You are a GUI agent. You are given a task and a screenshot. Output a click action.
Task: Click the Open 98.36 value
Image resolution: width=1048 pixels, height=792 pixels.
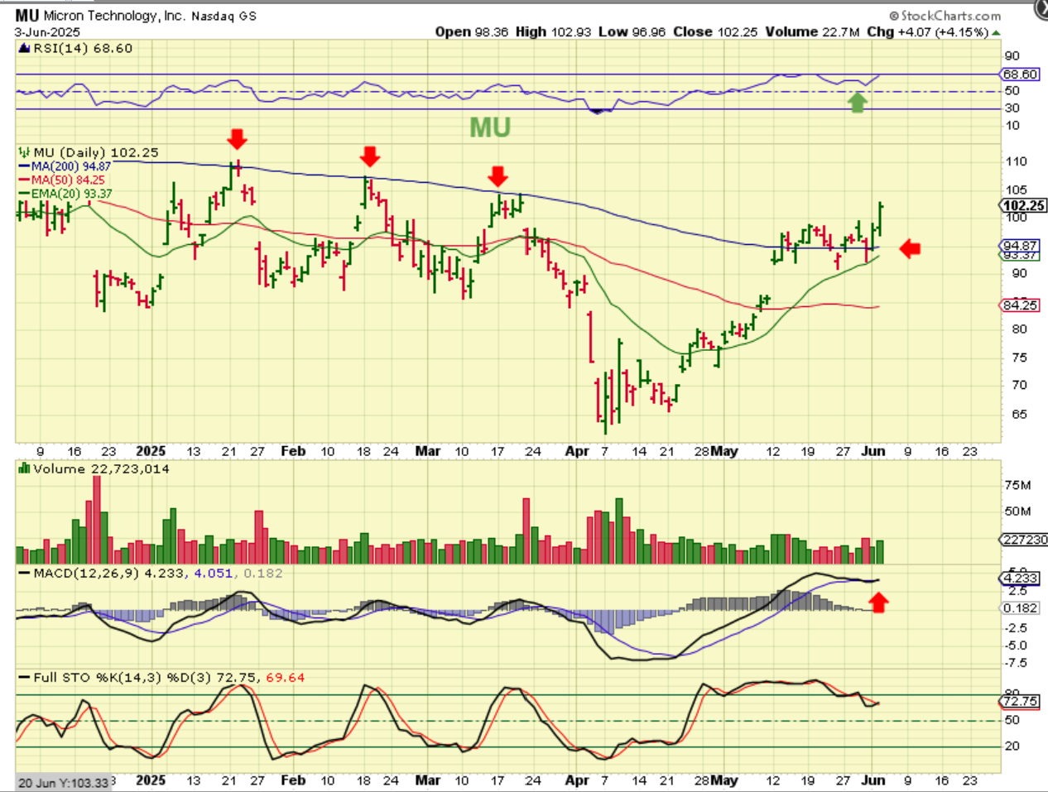[x=472, y=32]
